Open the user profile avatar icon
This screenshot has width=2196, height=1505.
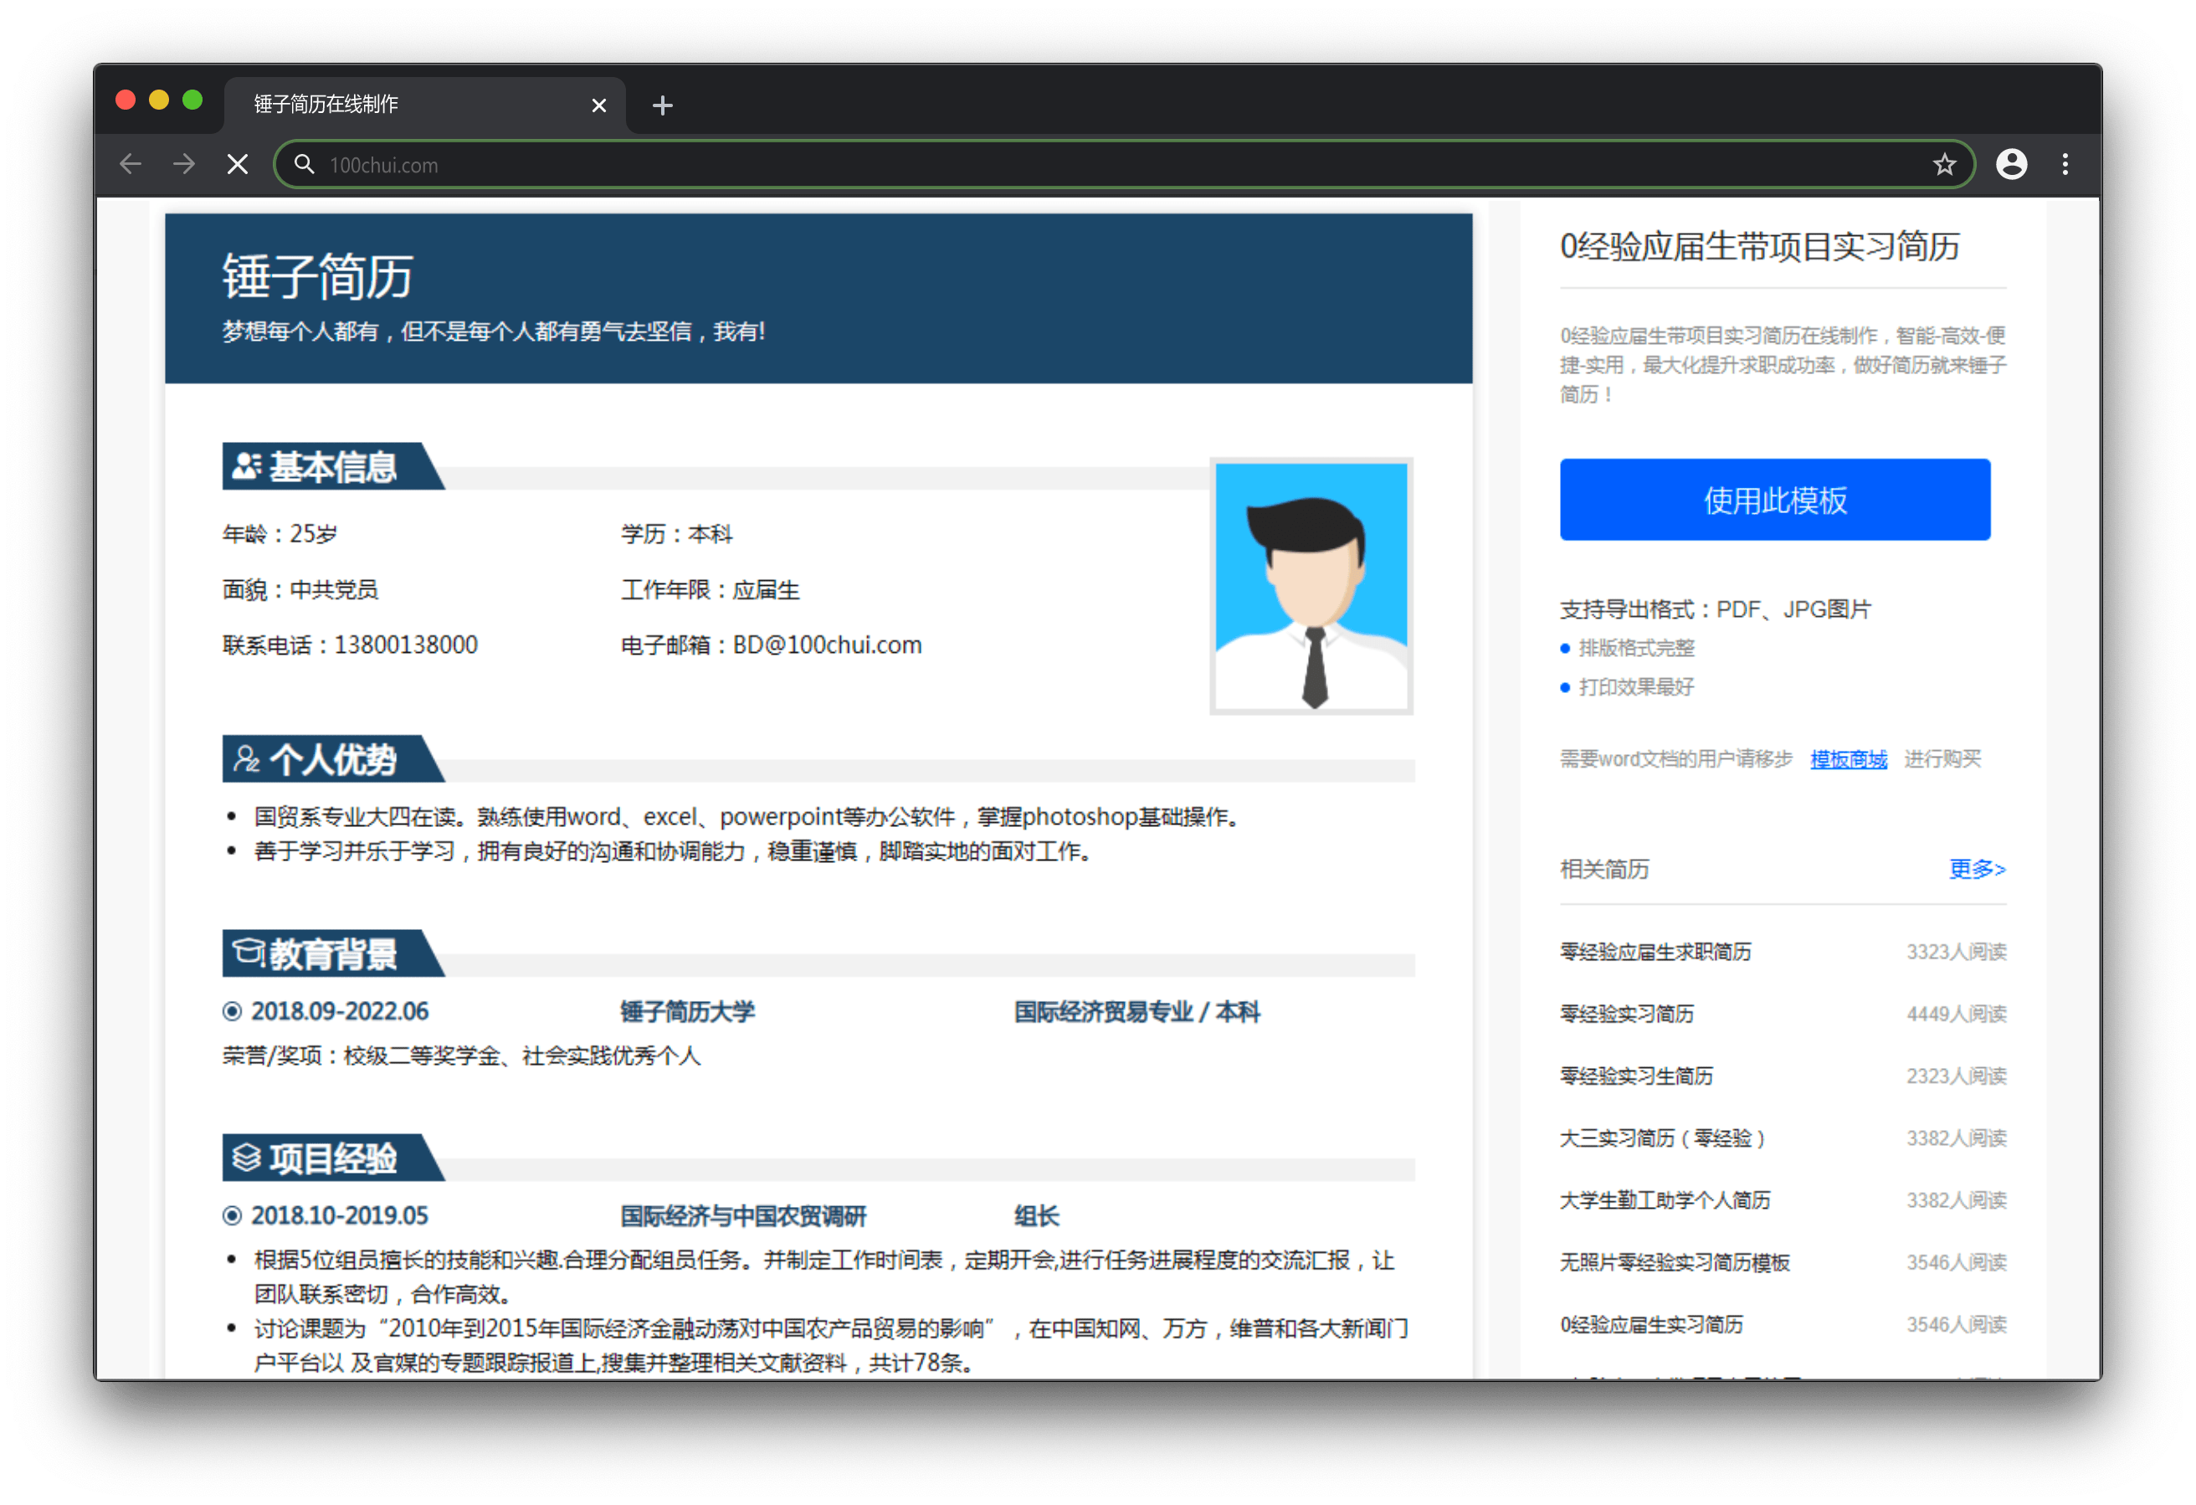click(2011, 165)
